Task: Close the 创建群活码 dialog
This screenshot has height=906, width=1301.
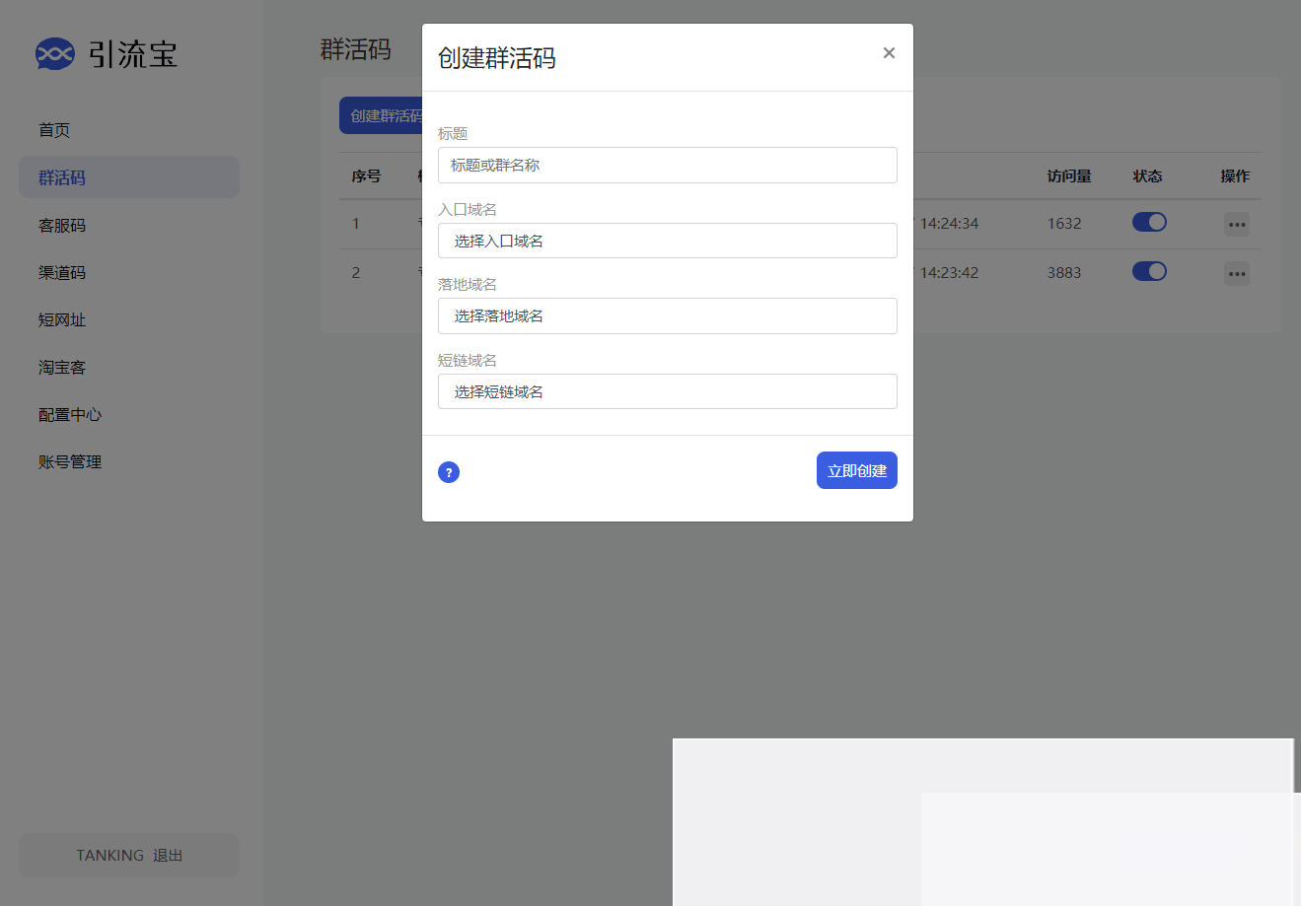Action: pos(889,53)
